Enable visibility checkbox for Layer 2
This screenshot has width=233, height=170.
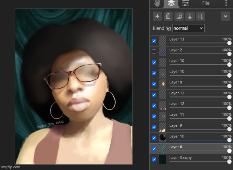pos(154,52)
